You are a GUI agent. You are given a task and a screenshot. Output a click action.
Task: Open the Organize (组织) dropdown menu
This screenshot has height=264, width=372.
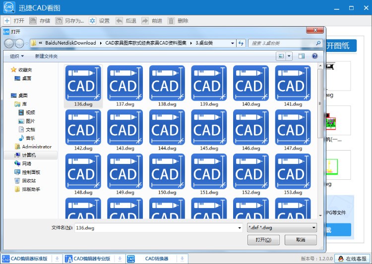[x=17, y=56]
